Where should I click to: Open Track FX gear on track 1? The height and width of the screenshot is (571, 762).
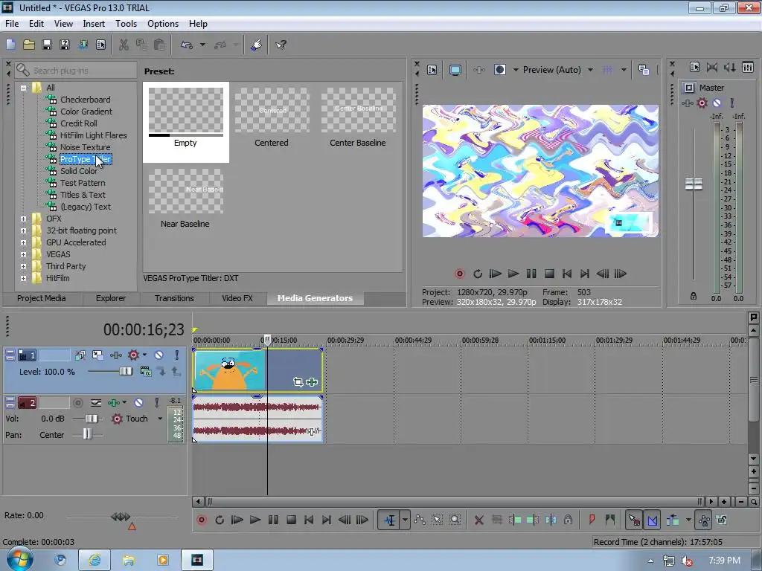(133, 355)
